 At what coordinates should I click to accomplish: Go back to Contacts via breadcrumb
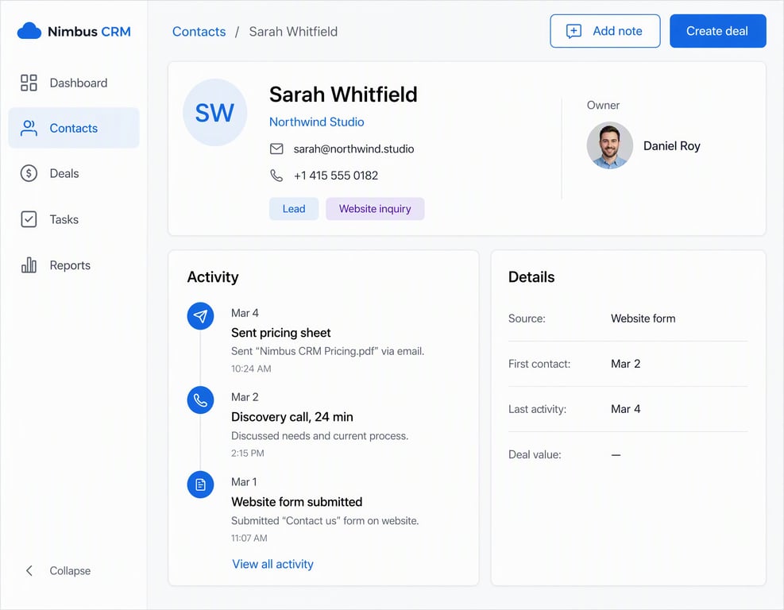(x=199, y=32)
